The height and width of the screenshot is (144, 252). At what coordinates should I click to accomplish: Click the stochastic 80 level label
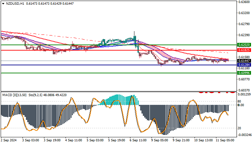[239, 101]
